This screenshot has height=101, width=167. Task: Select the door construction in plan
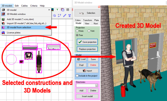click(x=54, y=47)
